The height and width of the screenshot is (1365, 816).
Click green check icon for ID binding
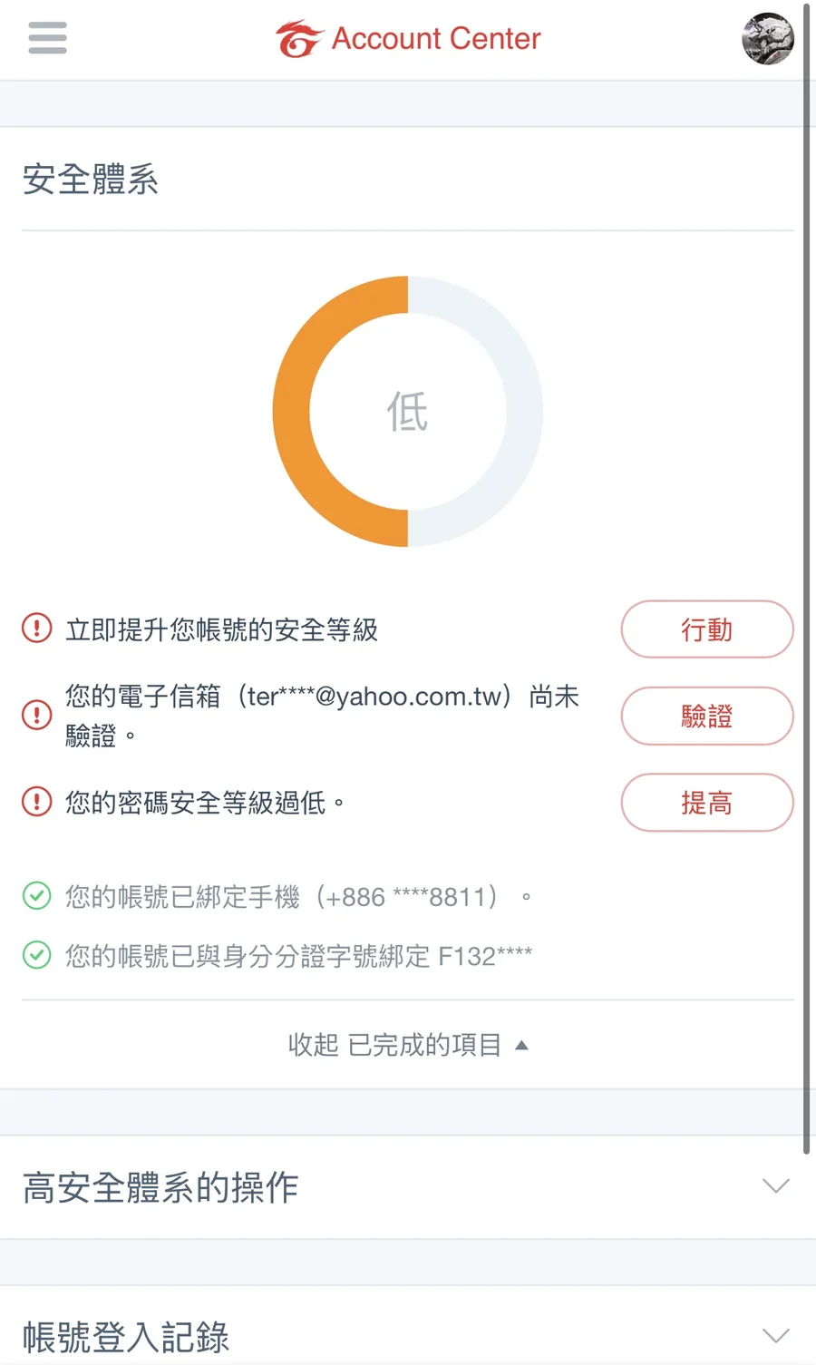click(x=36, y=955)
